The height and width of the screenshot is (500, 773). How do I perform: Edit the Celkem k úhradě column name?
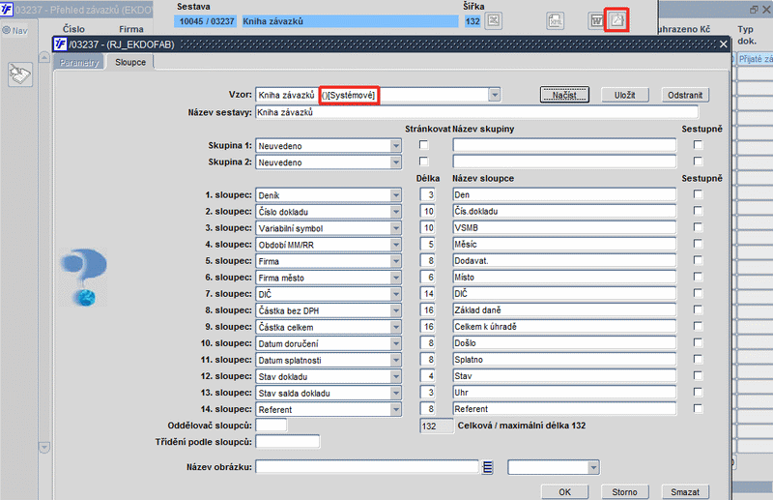[x=564, y=326]
